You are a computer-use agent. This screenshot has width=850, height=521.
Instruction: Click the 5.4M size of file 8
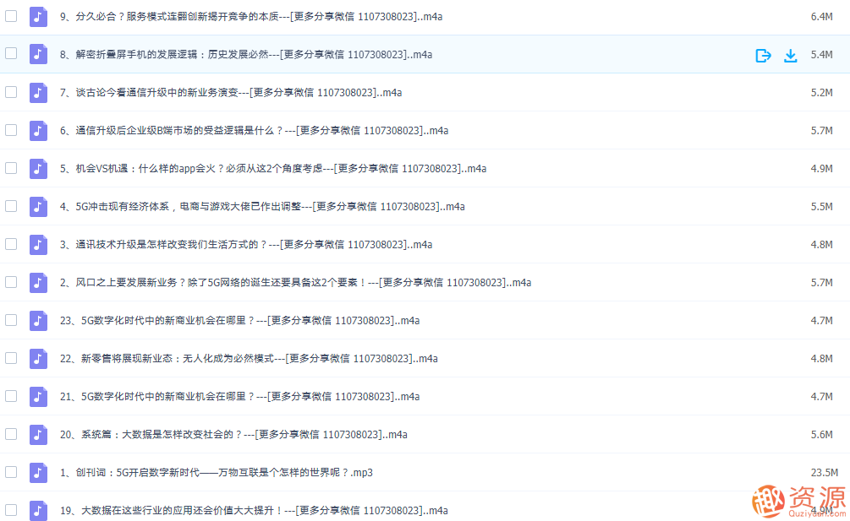click(822, 55)
